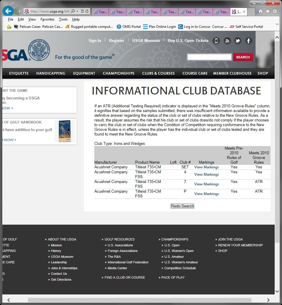Screen dimensions: 282x305
Task: Open the Tools menu
Action: [63, 19]
